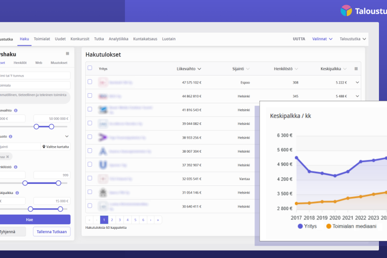Switch to Henkilöt search tab

(x=20, y=62)
